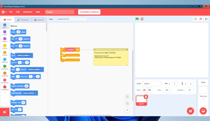The width and height of the screenshot is (210, 121).
Task: Switch to the Sounds tab
Action: coord(39,20)
